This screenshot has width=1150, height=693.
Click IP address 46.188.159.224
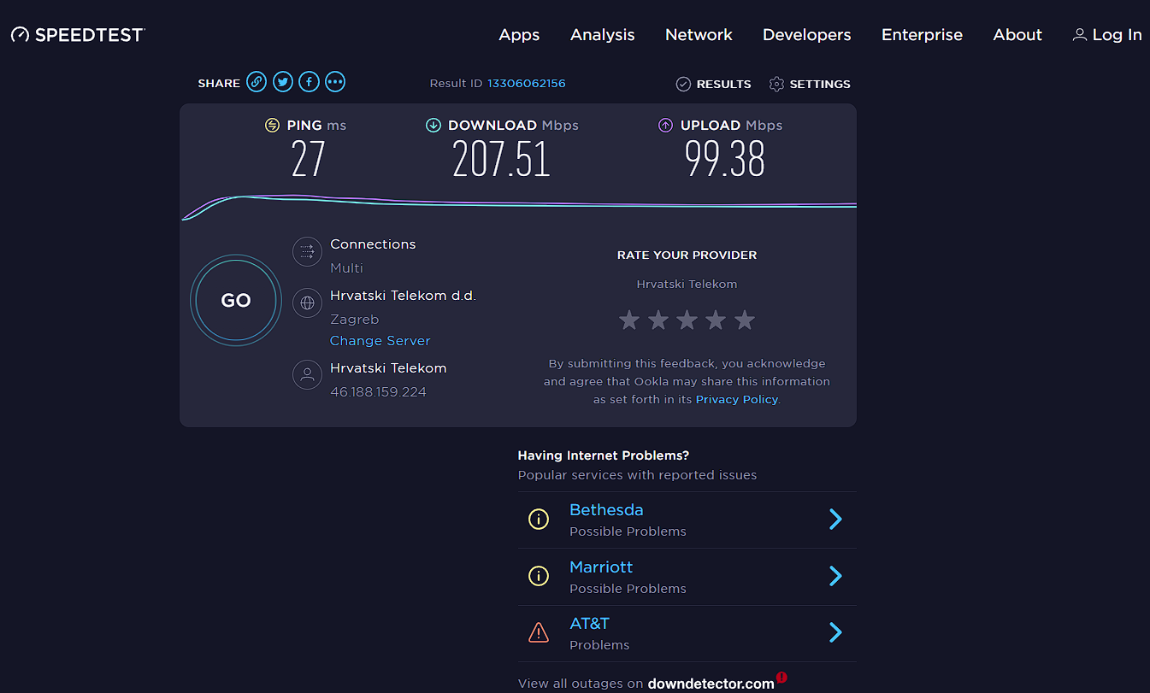pos(378,391)
